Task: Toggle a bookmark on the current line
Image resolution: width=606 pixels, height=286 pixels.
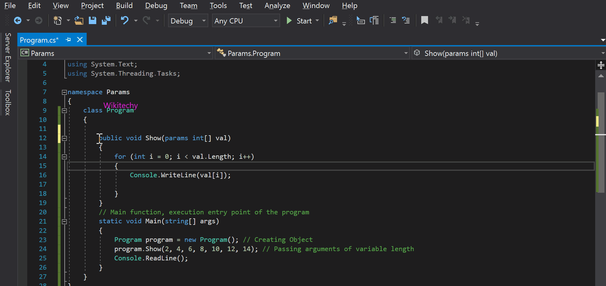Action: pos(424,20)
